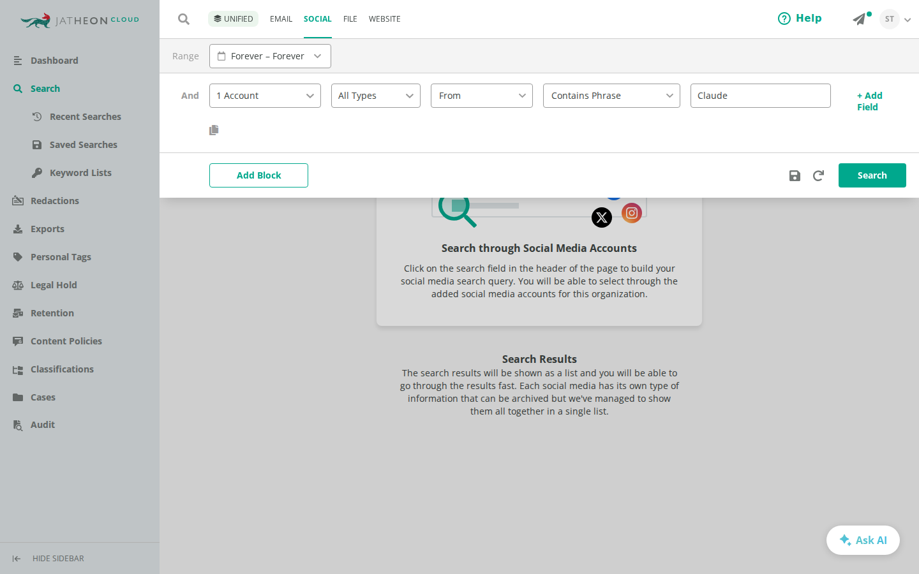Screen dimensions: 919x574
Task: Click the search phrase input containing Claude
Action: [760, 96]
